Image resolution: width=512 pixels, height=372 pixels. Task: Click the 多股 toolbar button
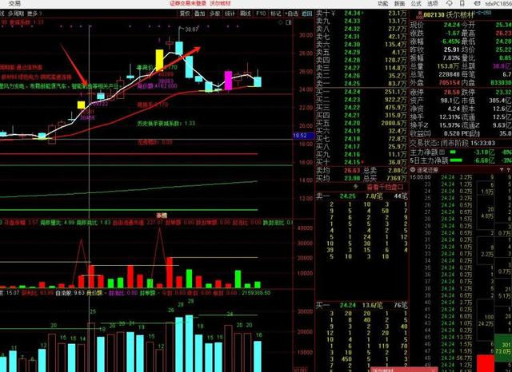pos(215,14)
